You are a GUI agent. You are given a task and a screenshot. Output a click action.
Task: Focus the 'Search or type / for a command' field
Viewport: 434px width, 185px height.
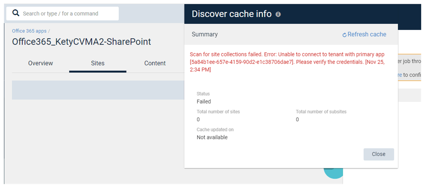tap(63, 13)
